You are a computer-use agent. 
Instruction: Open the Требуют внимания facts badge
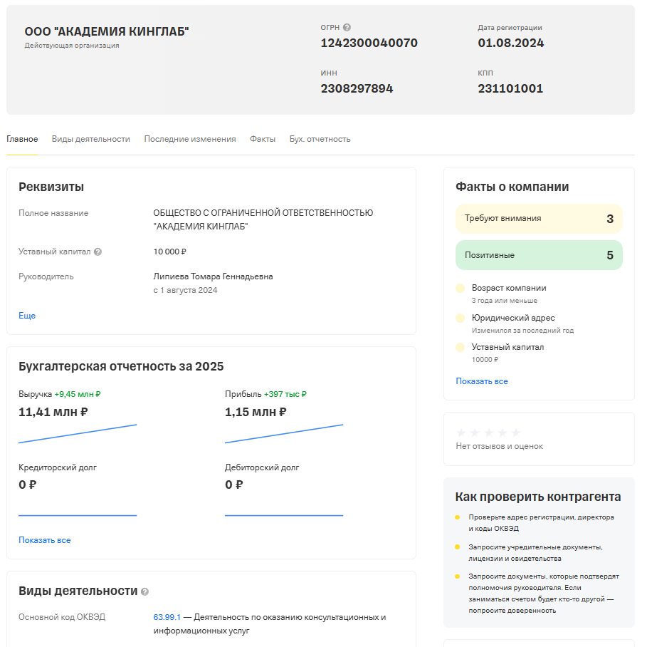[539, 219]
